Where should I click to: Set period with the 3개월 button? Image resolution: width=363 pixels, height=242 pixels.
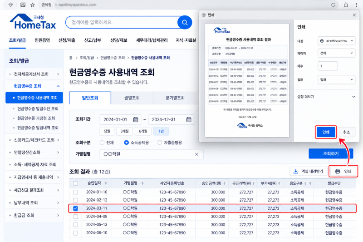coord(124,131)
